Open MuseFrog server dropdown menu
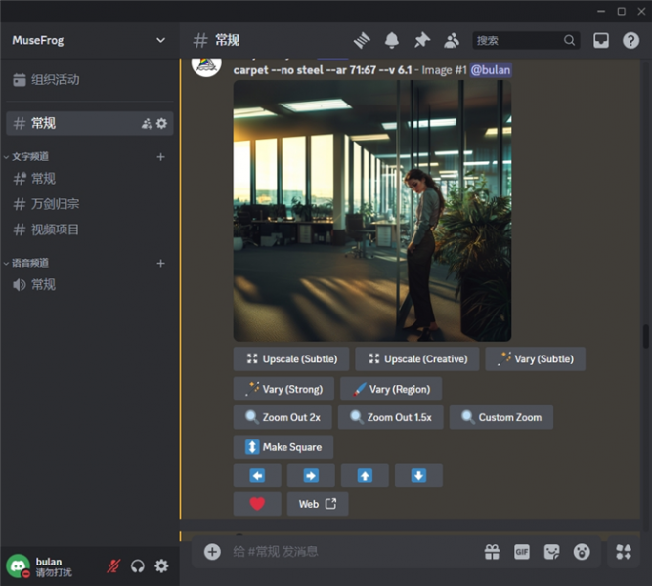Screen dimensions: 652x586 point(160,40)
